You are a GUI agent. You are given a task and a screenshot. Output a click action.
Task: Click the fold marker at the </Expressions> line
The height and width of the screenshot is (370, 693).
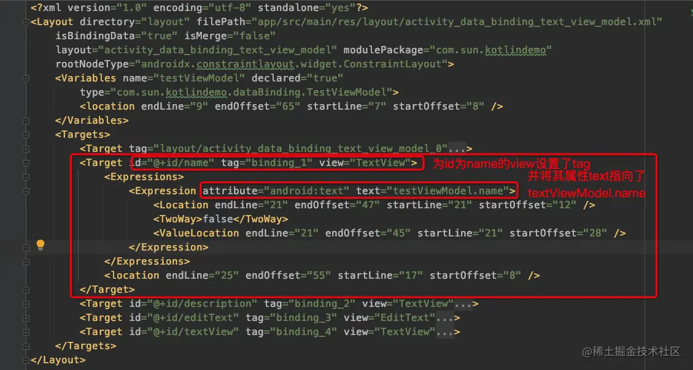pyautogui.click(x=26, y=262)
